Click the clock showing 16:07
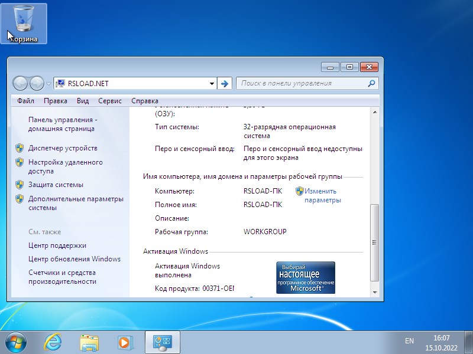The width and height of the screenshot is (473, 354). tap(441, 337)
